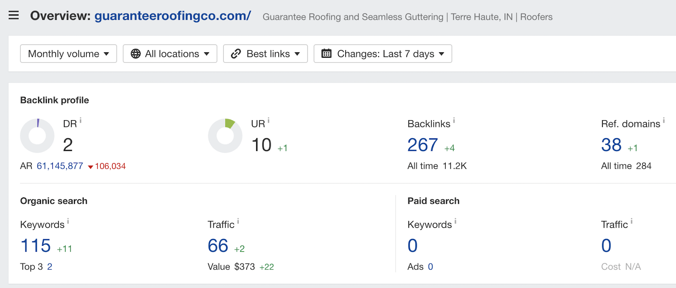This screenshot has height=288, width=676.
Task: Open Backlinks count 267
Action: tap(422, 145)
